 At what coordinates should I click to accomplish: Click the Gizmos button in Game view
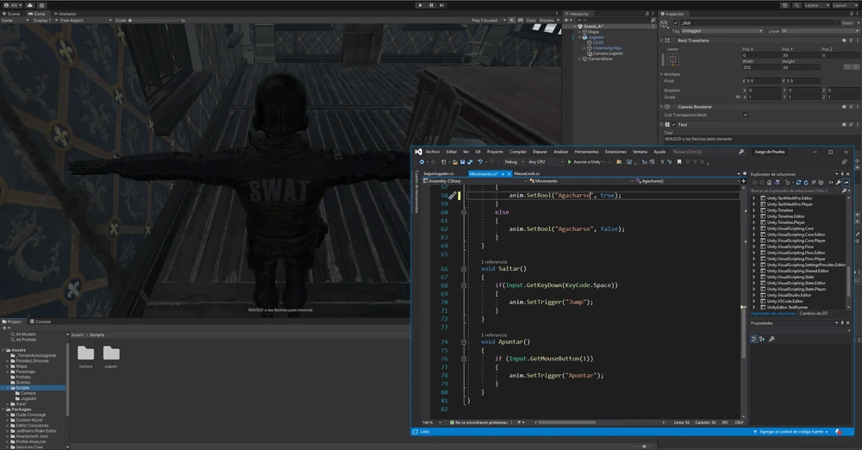point(545,20)
